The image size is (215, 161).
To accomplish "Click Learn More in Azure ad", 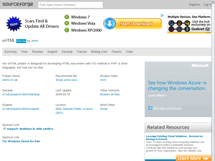I will (x=157, y=95).
